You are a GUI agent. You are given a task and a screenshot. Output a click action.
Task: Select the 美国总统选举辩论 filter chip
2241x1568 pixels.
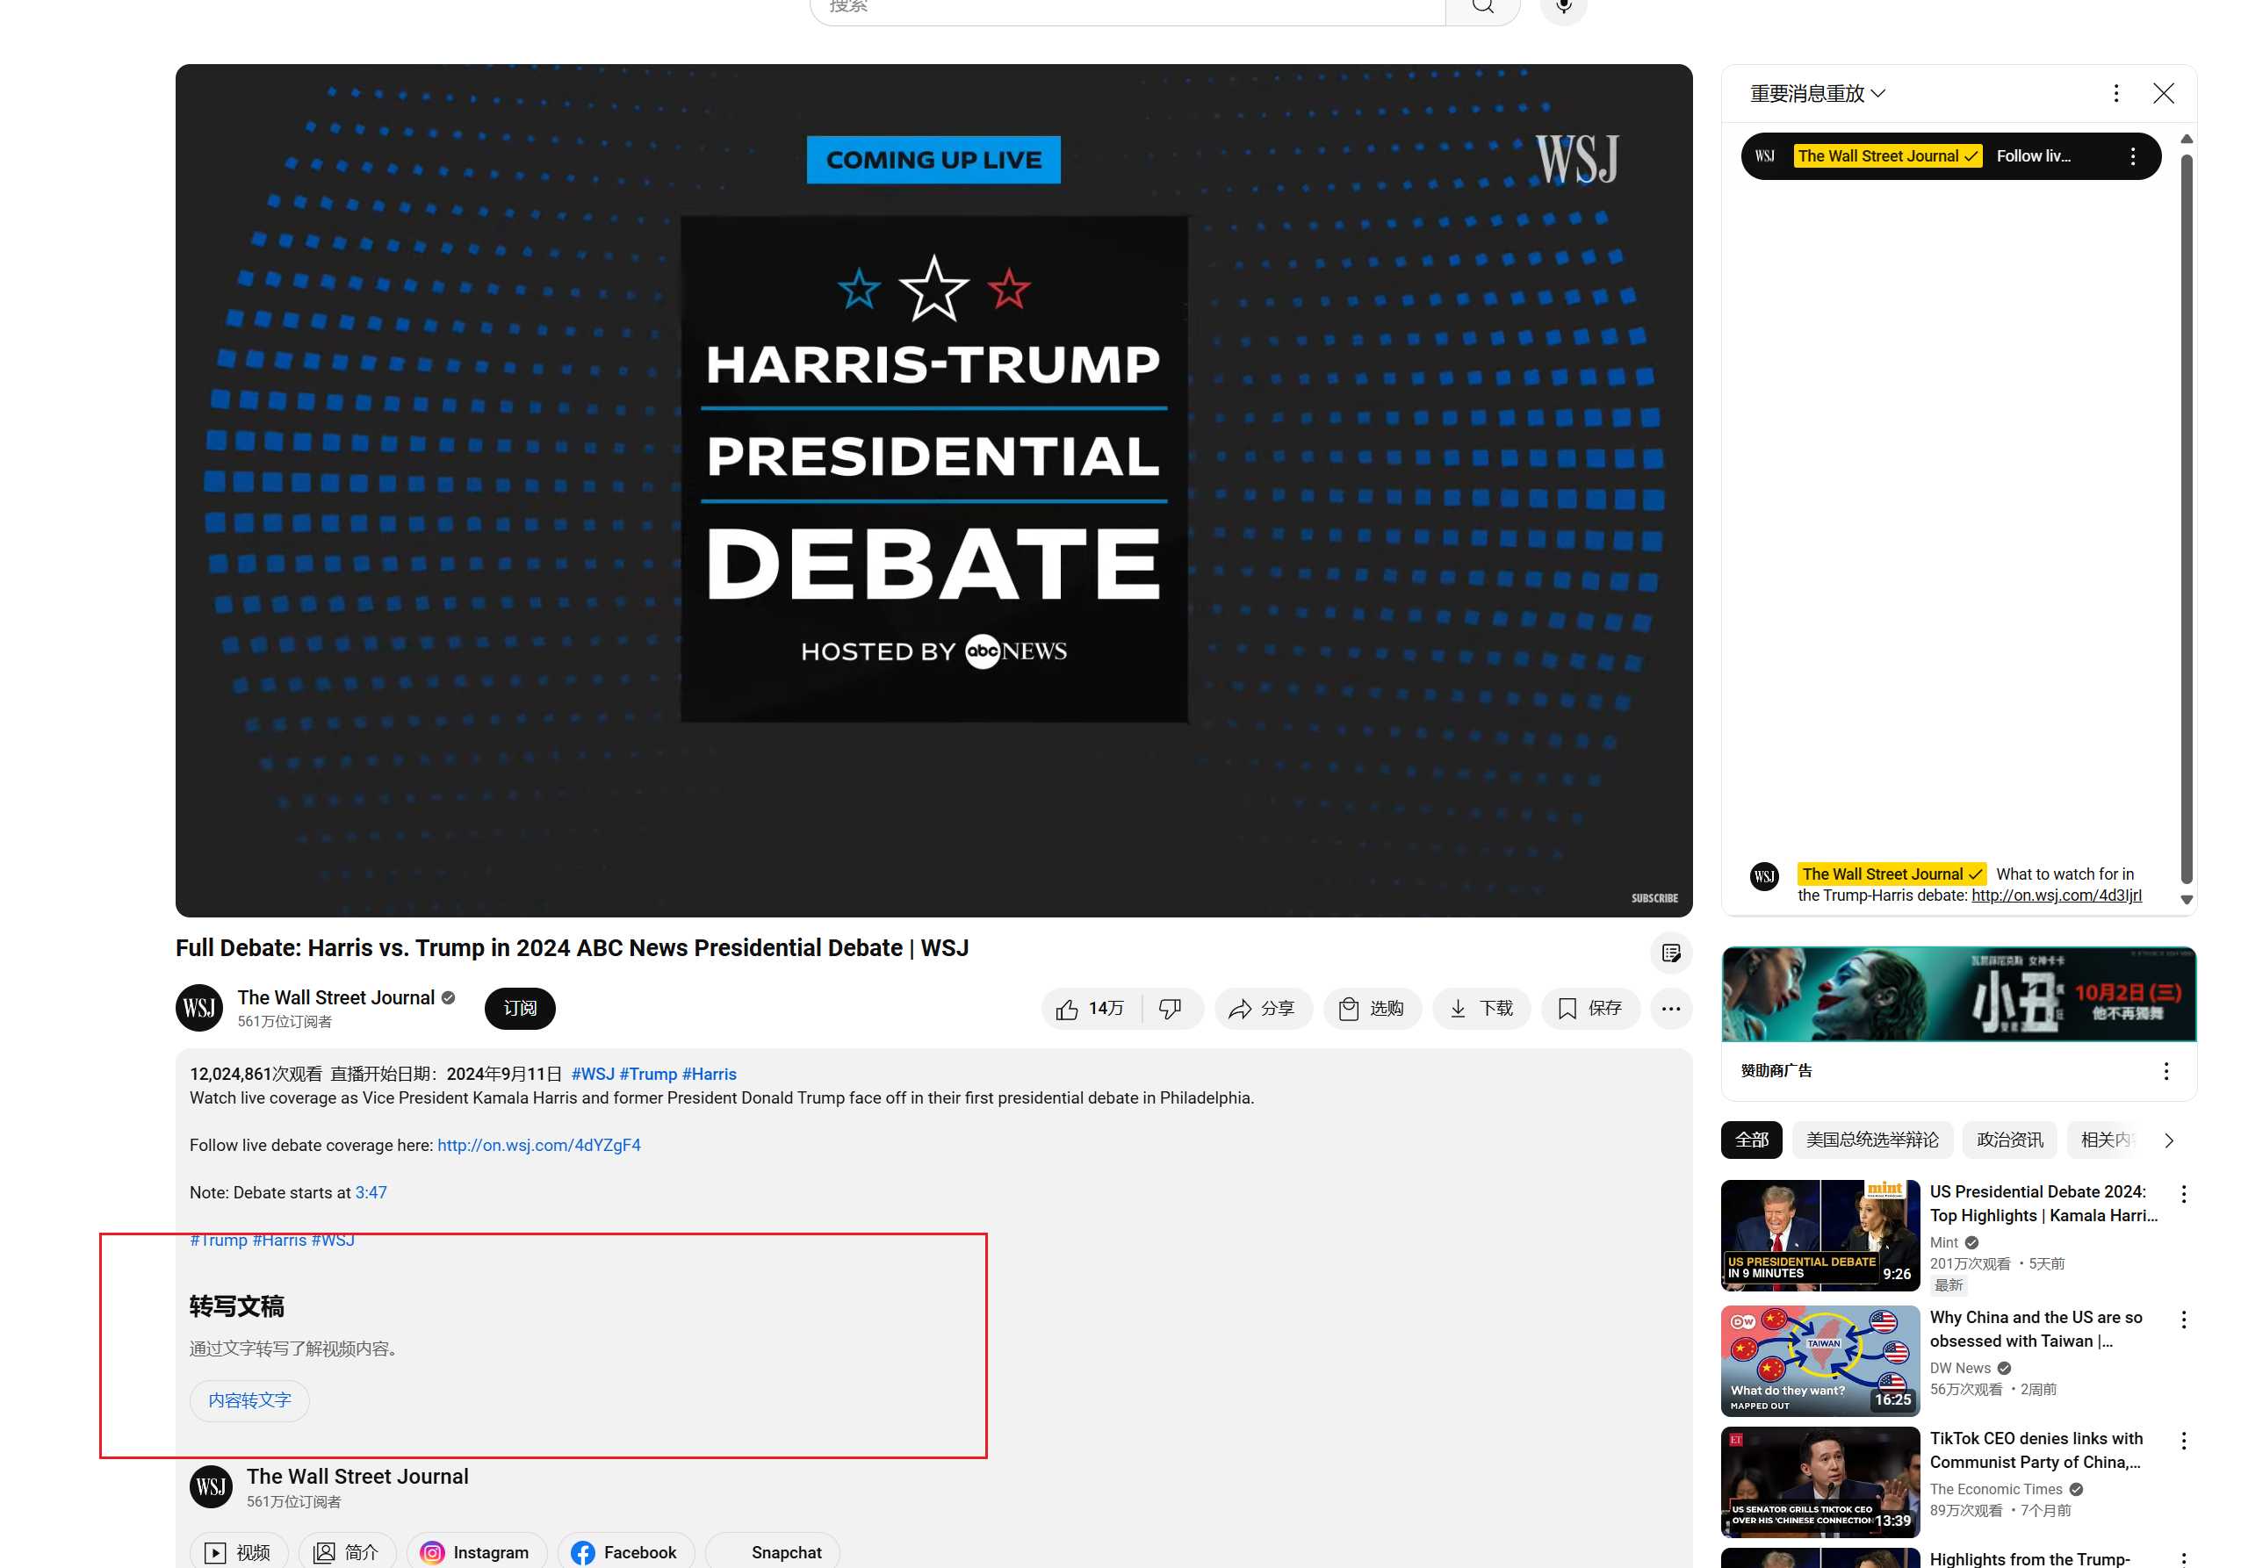pos(1871,1140)
